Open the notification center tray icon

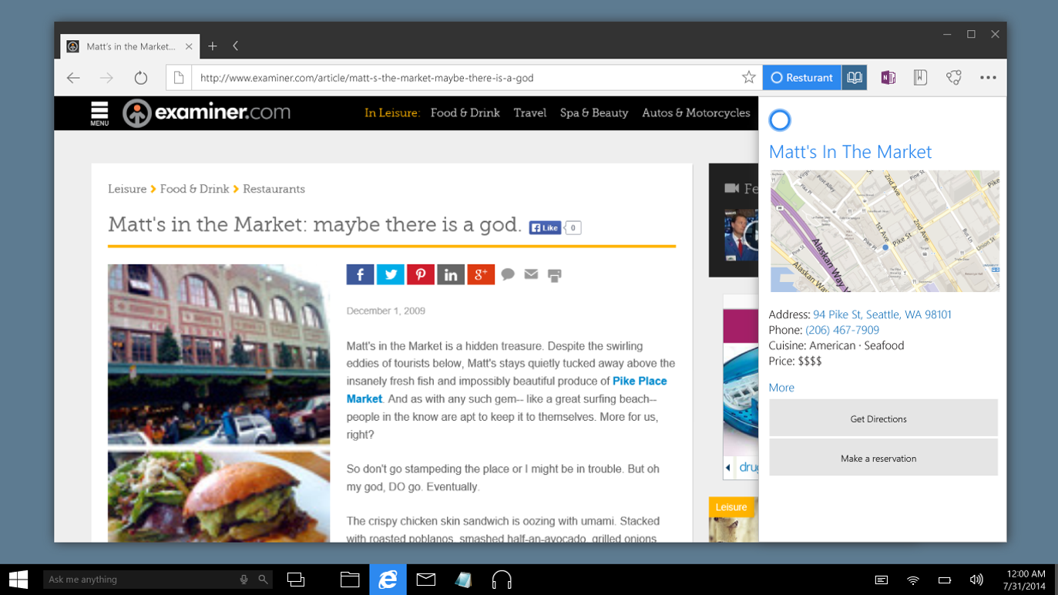(882, 580)
